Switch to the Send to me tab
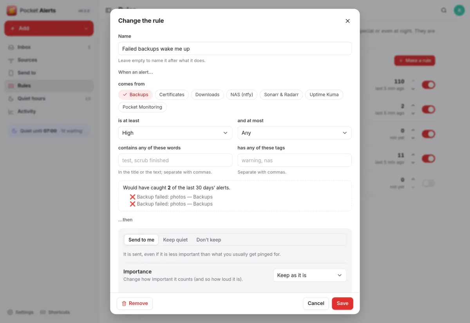This screenshot has width=470, height=323. coord(141,240)
